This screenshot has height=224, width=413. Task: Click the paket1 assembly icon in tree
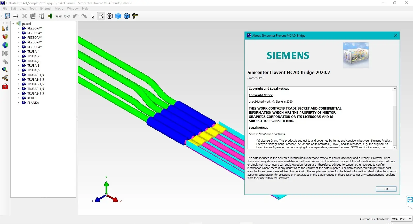tap(19, 24)
